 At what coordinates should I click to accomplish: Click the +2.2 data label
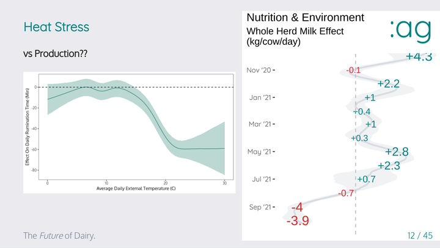pos(388,83)
